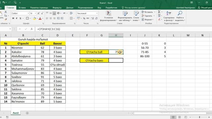Click the Формат cells button
The image size is (212, 119).
pyautogui.click(x=147, y=20)
